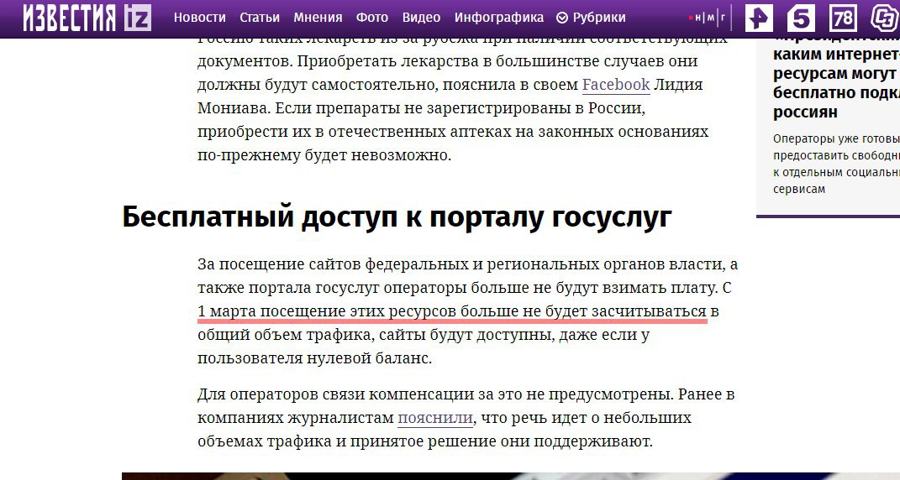The height and width of the screenshot is (480, 900).
Task: Open the Sport-Express logo icon at header edge
Action: click(x=885, y=18)
